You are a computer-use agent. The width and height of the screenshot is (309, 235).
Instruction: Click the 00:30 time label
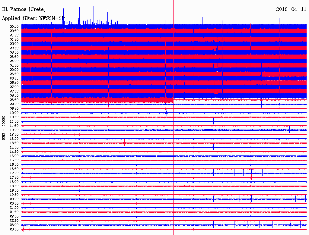pos(14,31)
